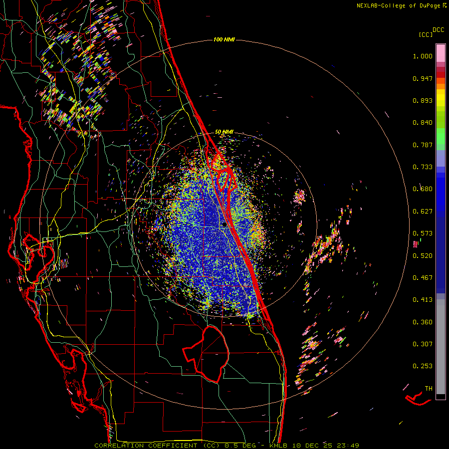Click the 0.467 scale value

(423, 278)
